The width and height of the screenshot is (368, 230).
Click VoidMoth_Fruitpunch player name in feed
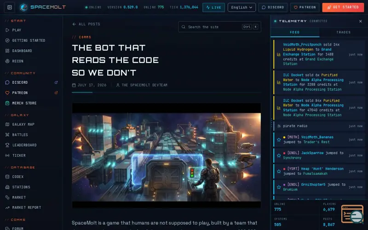[302, 44]
